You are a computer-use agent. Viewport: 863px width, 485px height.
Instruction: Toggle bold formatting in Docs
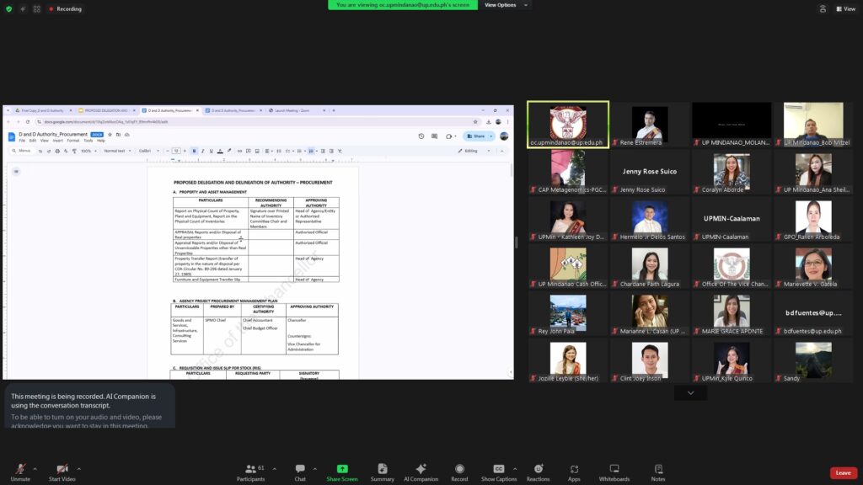pos(195,151)
